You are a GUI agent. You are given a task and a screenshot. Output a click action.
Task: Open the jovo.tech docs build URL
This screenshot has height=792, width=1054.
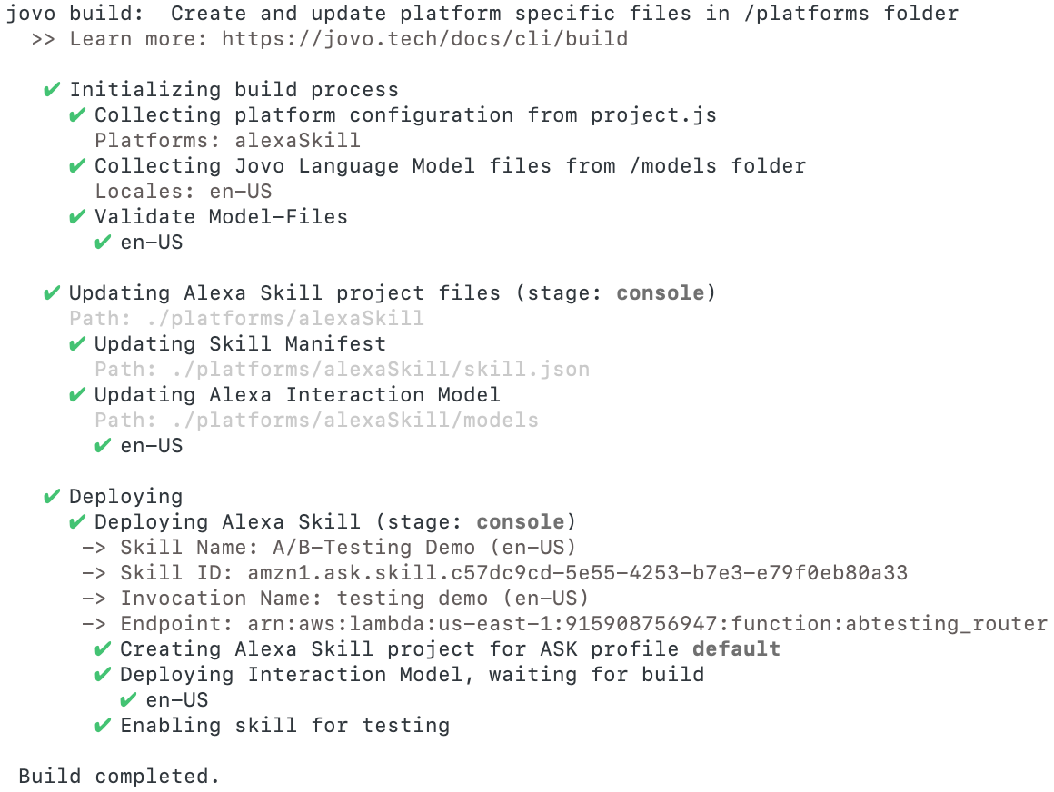(x=424, y=39)
